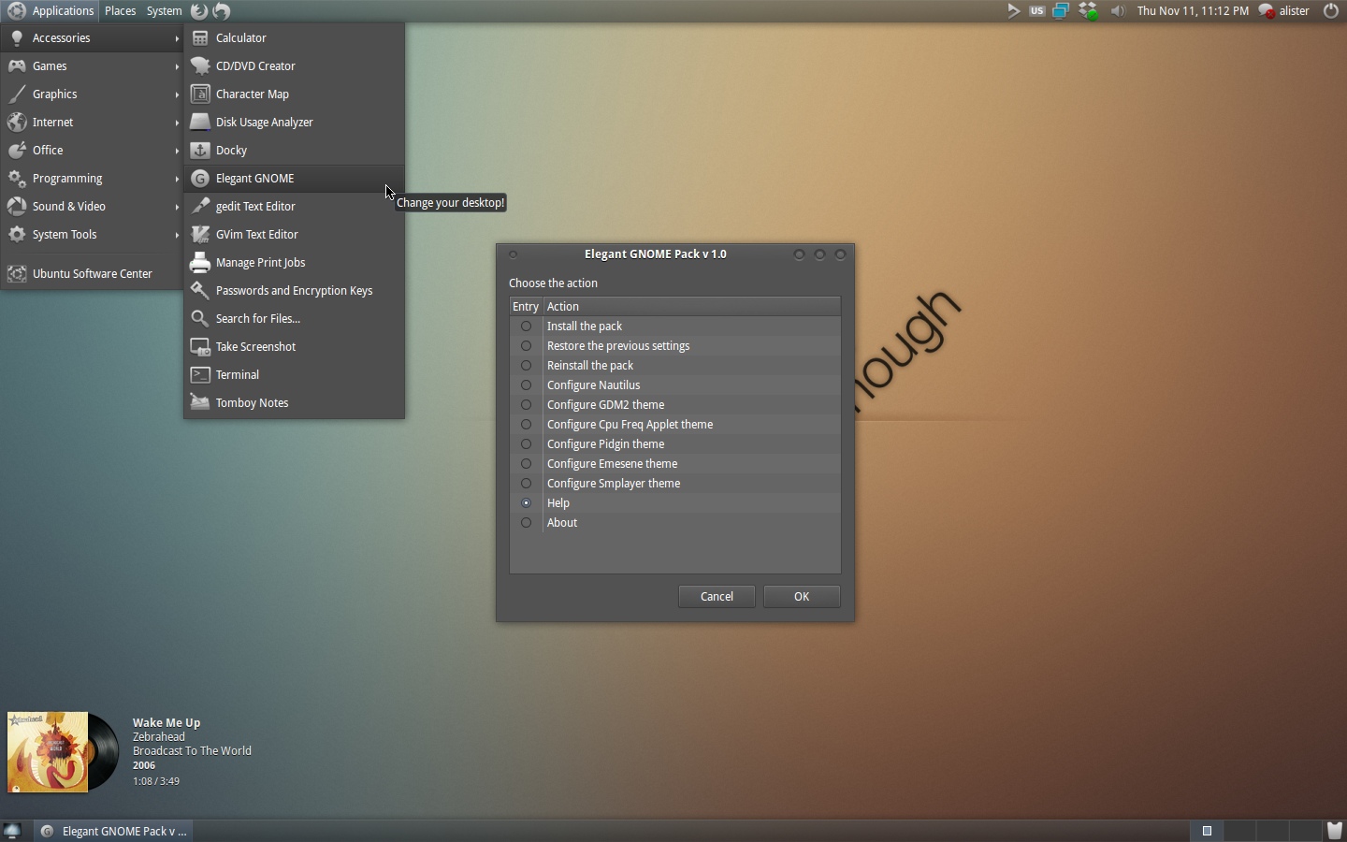Open Ubuntu Software Center icon
The width and height of the screenshot is (1347, 842).
pyautogui.click(x=17, y=274)
